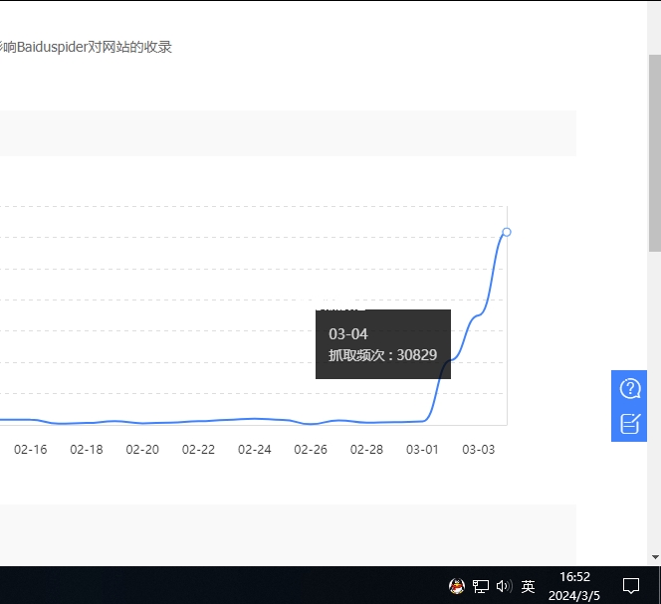Click the 03-03 axis label
This screenshot has height=604, width=661.
479,450
